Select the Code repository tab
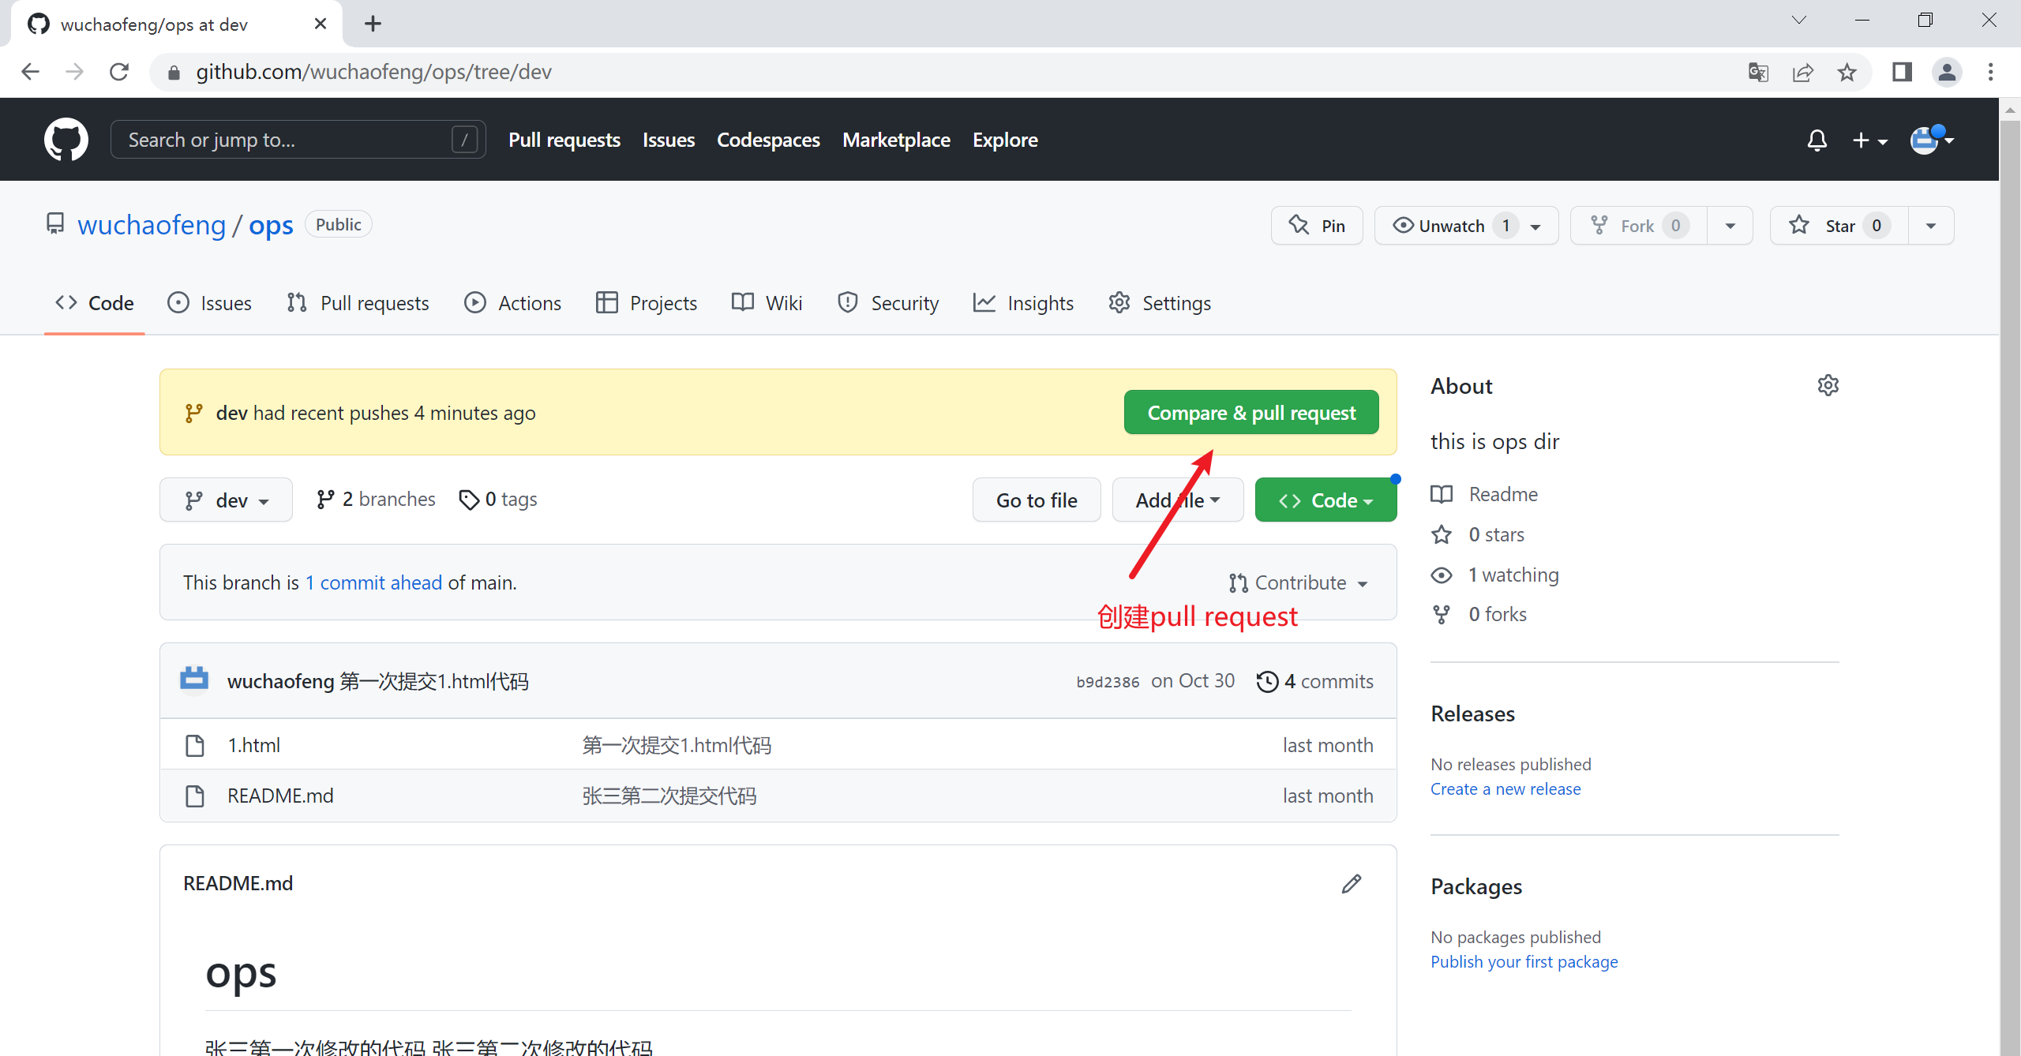 [x=95, y=303]
